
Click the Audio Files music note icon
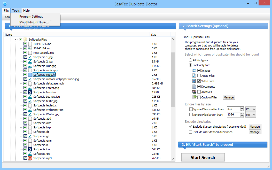[x=194, y=76]
